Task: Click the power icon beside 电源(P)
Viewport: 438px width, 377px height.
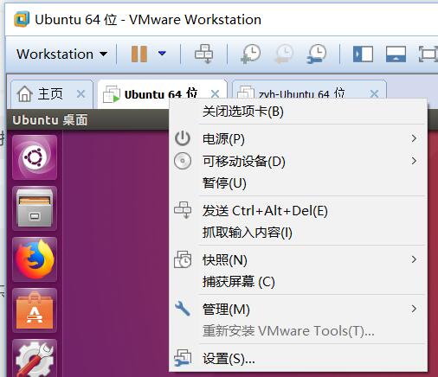Action: 183,138
